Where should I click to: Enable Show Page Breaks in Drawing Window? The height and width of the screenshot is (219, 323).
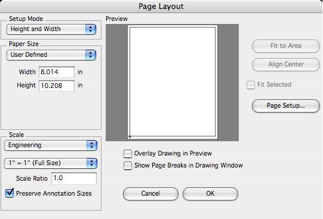(x=128, y=166)
